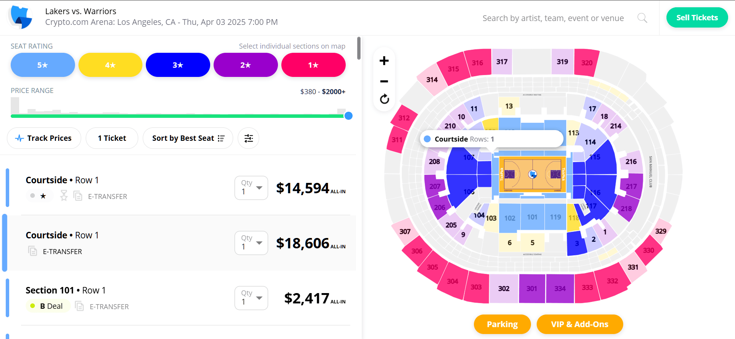Click the search by artist field

553,18
